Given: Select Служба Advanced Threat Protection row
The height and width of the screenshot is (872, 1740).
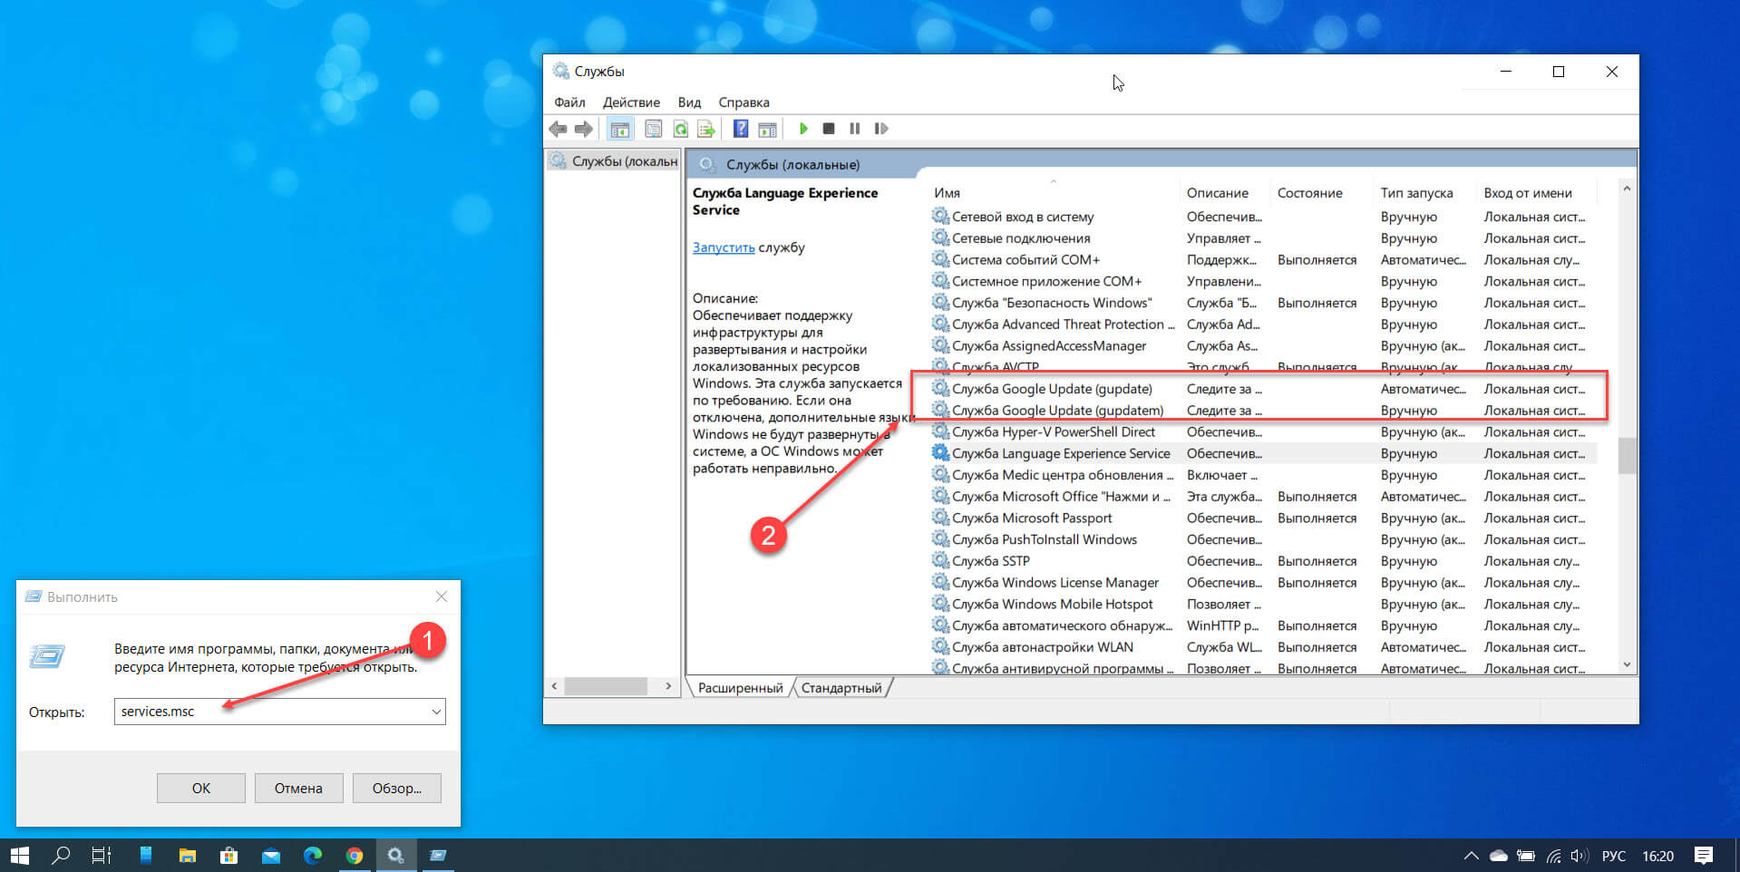Looking at the screenshot, I should [1263, 325].
